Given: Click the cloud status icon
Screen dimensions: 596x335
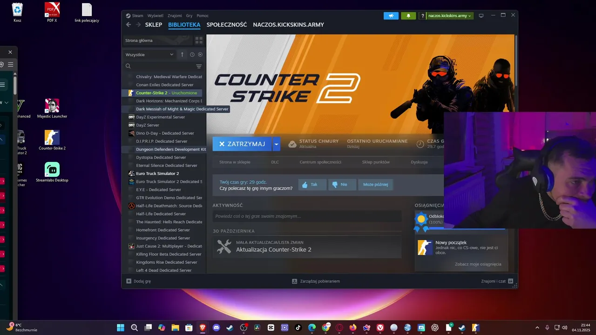Looking at the screenshot, I should tap(292, 144).
